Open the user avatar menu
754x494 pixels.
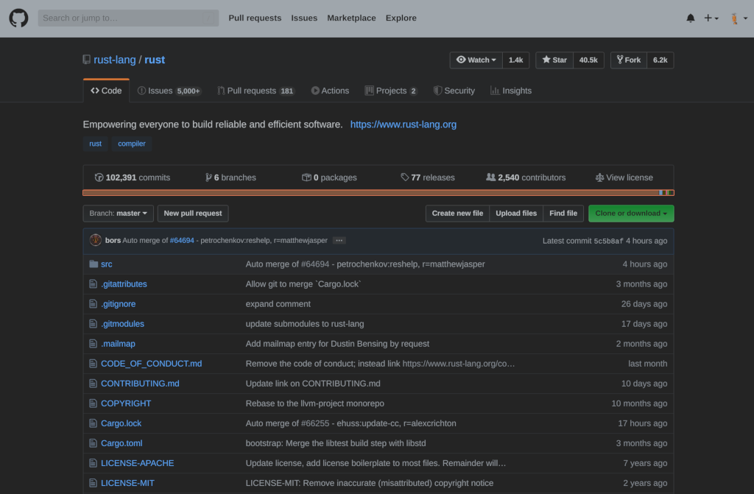coord(739,18)
